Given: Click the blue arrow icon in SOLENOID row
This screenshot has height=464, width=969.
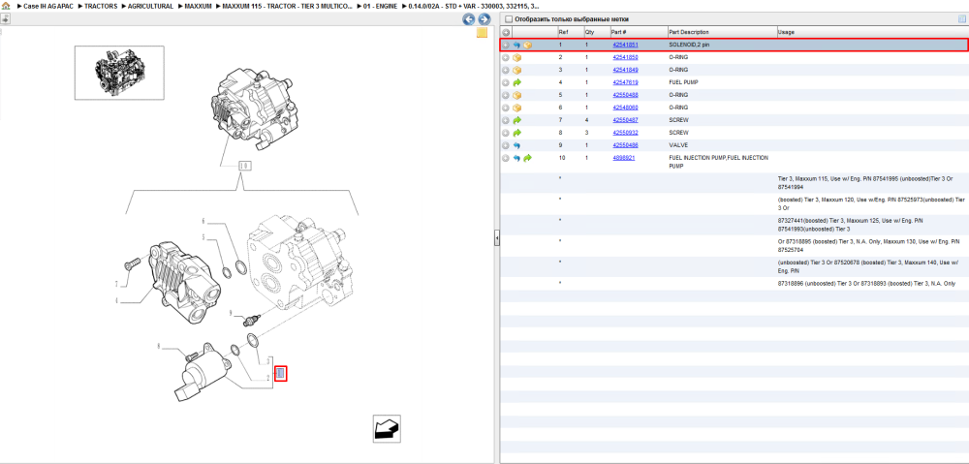Looking at the screenshot, I should coord(516,46).
